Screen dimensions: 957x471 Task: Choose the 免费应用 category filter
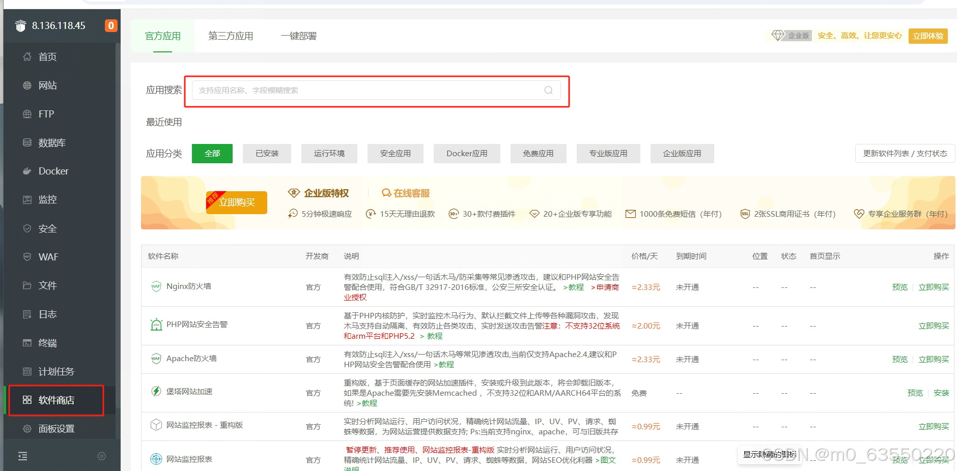pos(538,154)
